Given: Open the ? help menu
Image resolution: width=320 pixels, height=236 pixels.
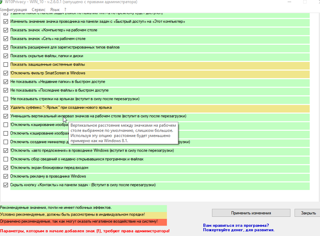Looking at the screenshot, I should point(65,10).
